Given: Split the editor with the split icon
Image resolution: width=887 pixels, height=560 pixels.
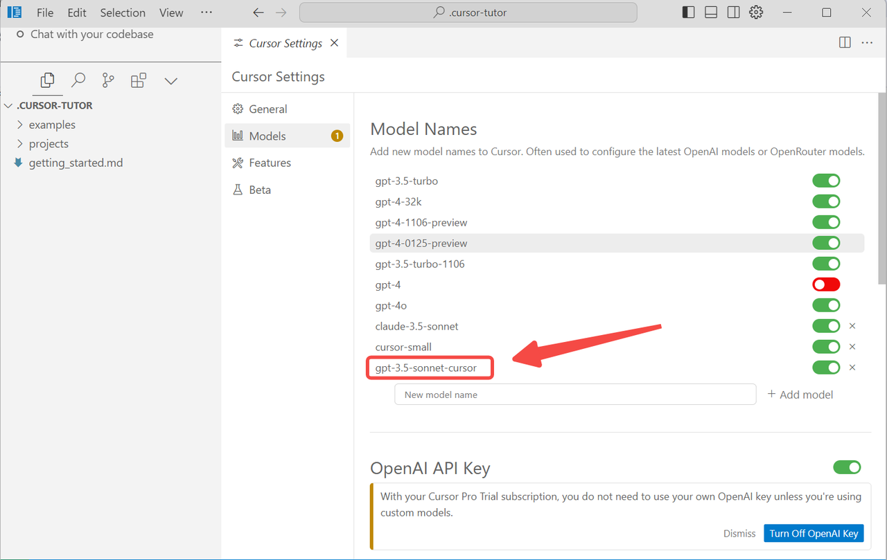Looking at the screenshot, I should pos(845,43).
